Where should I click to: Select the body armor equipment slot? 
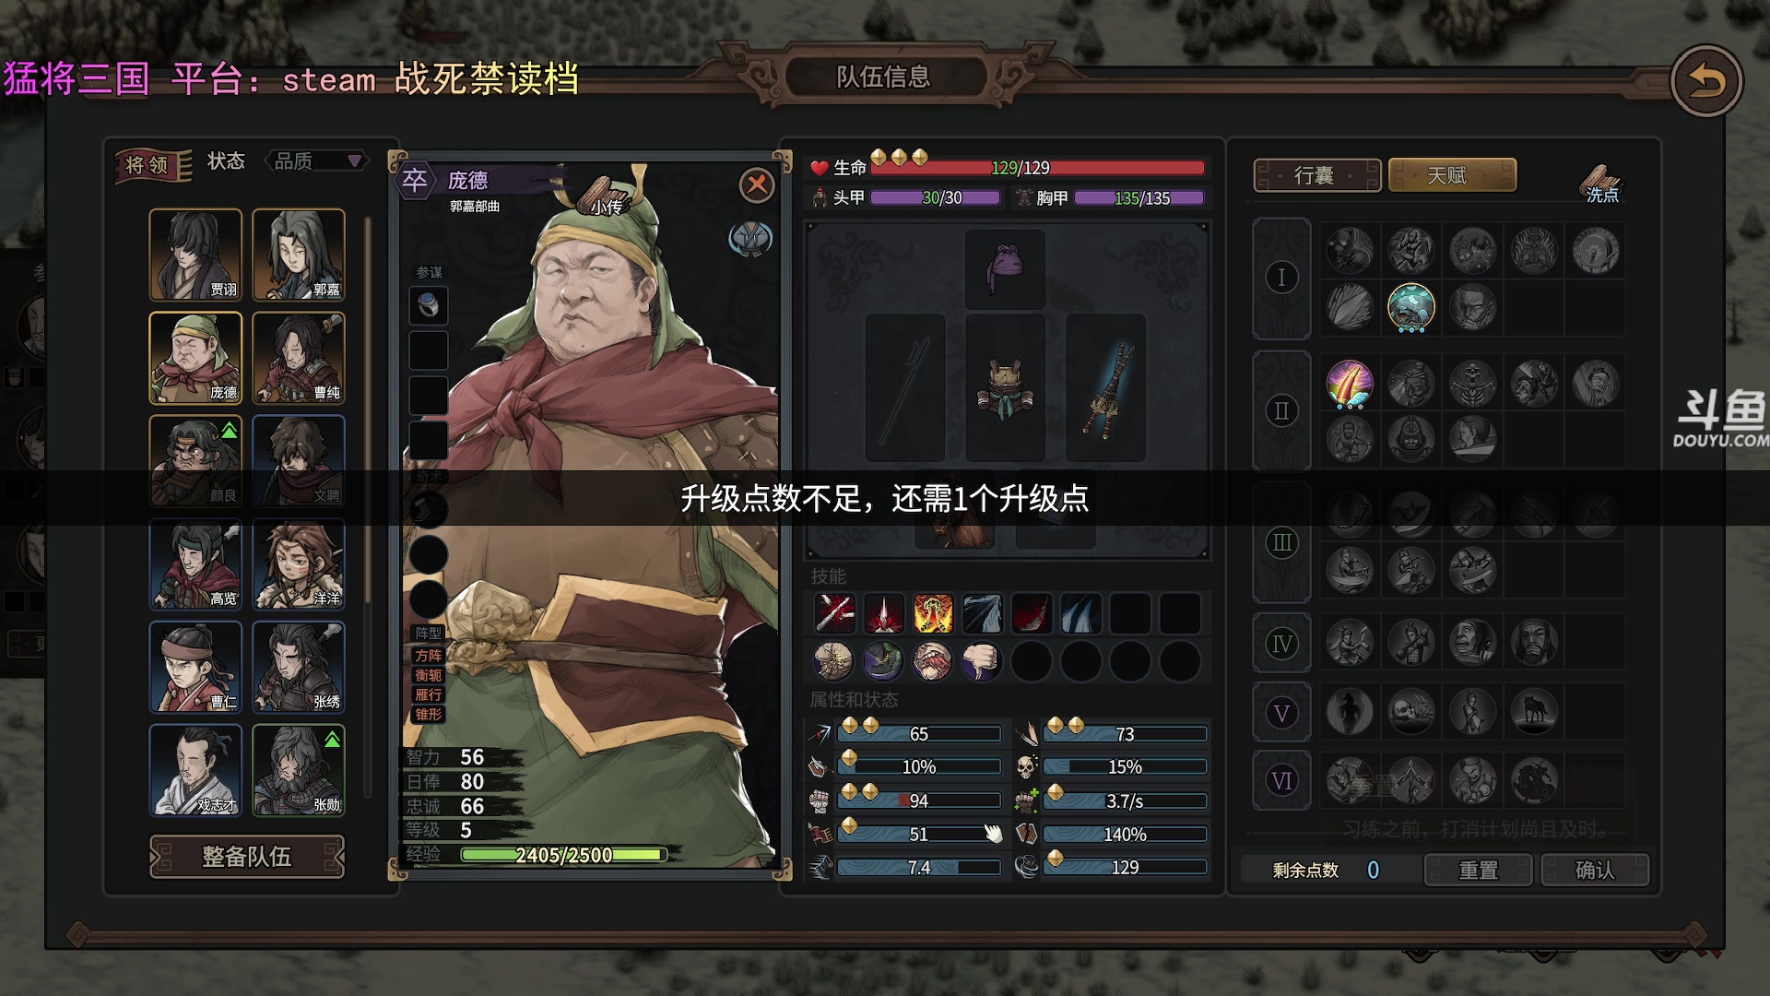coord(1005,387)
